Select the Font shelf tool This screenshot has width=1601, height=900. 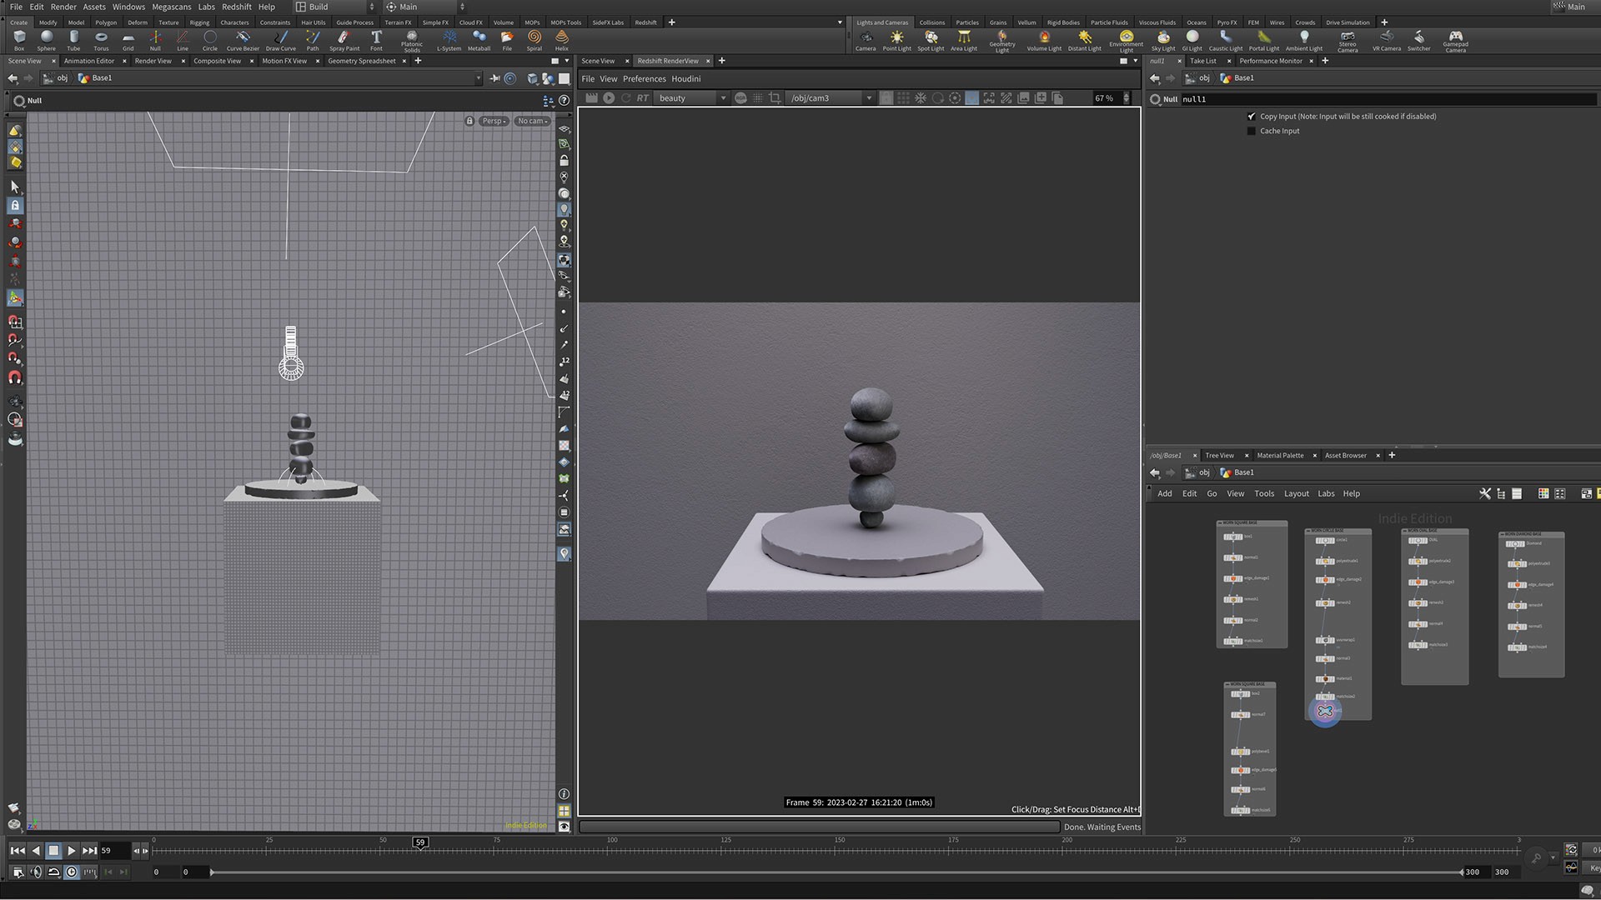pos(376,40)
